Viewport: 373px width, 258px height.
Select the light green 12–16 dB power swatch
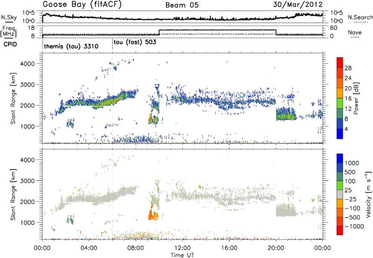340,103
